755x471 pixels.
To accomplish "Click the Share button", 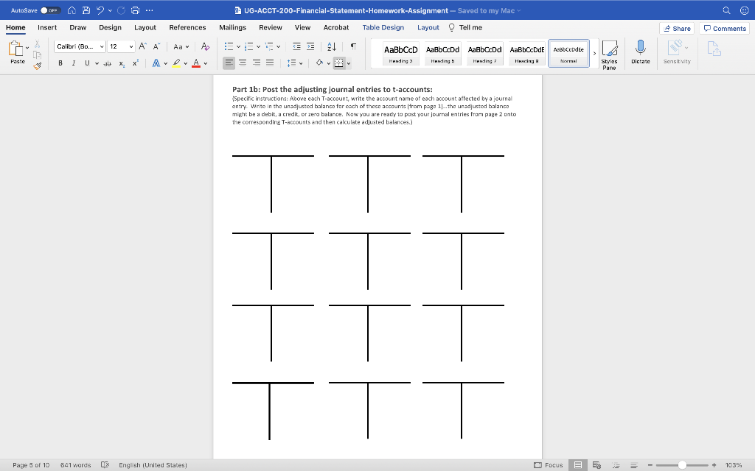I will [x=677, y=28].
